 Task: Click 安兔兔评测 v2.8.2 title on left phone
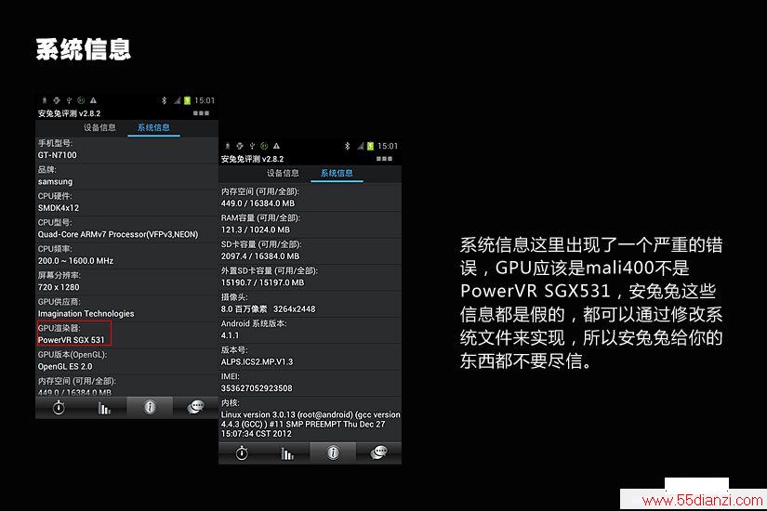[x=69, y=113]
